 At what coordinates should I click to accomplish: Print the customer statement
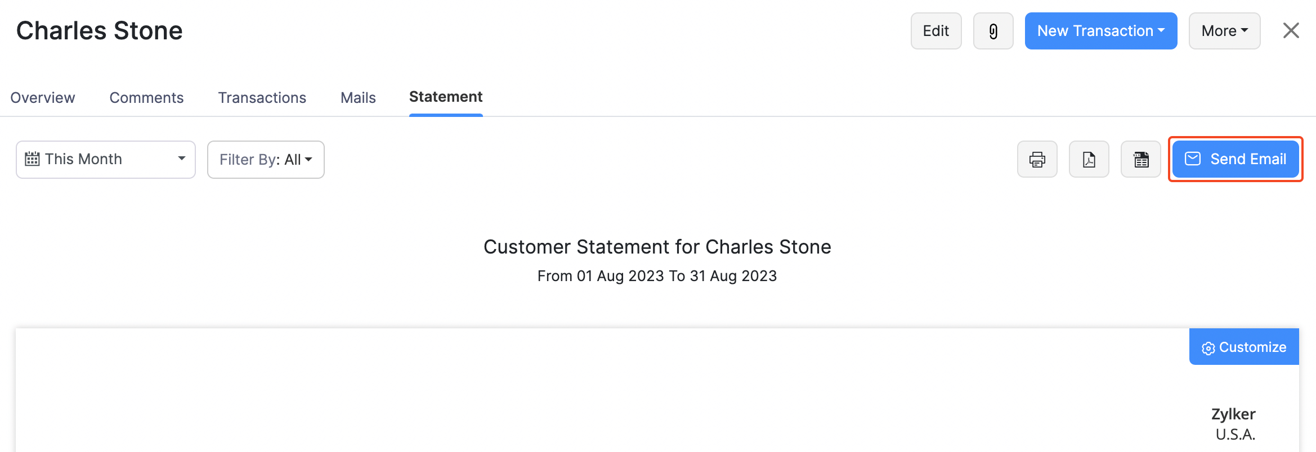coord(1037,159)
